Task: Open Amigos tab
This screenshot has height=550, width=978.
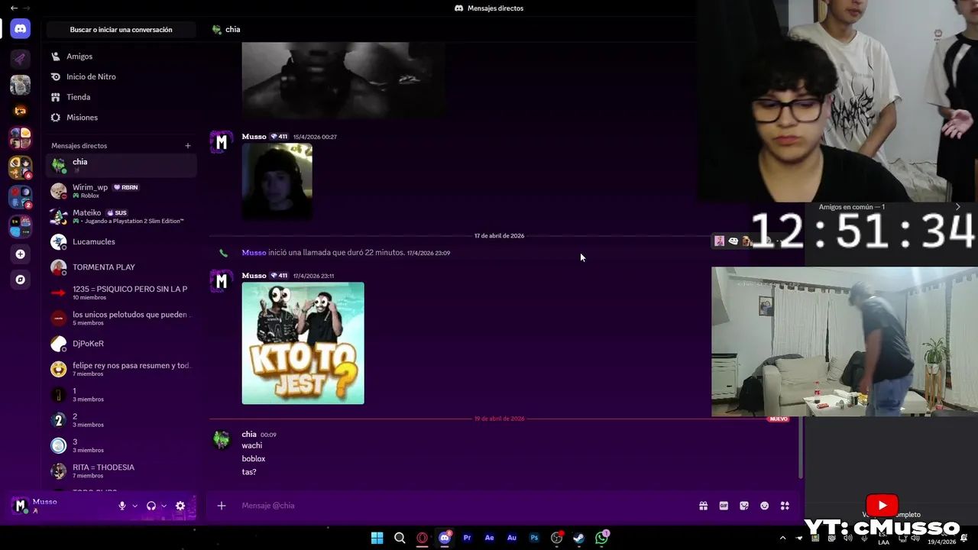Action: pyautogui.click(x=121, y=57)
